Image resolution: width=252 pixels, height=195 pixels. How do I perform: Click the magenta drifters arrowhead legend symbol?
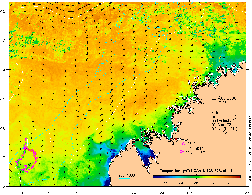point(182,151)
